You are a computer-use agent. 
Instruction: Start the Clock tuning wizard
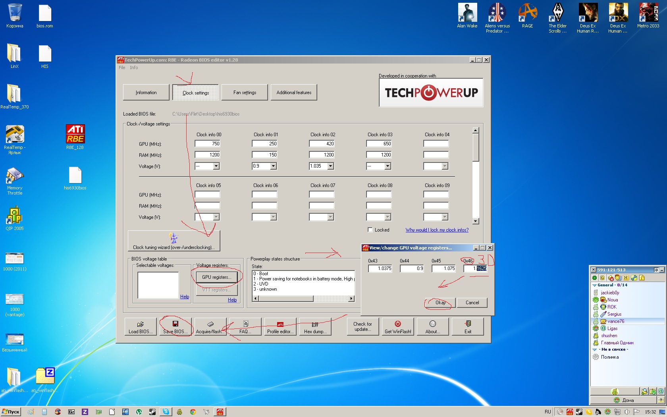click(174, 241)
